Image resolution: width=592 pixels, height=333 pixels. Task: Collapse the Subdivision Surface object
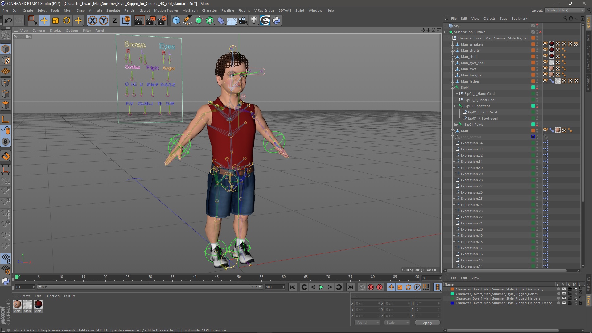tap(446, 32)
